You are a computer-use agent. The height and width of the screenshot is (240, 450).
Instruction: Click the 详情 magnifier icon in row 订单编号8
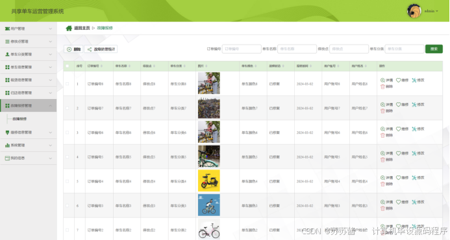point(382,80)
